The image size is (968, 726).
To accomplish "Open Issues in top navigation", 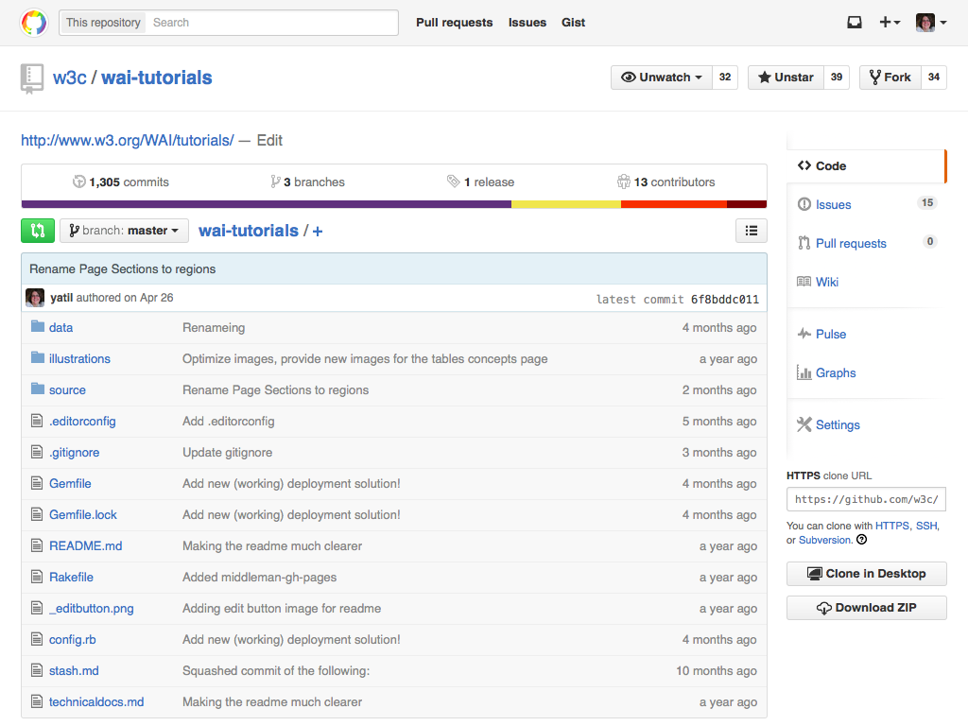I will [527, 23].
